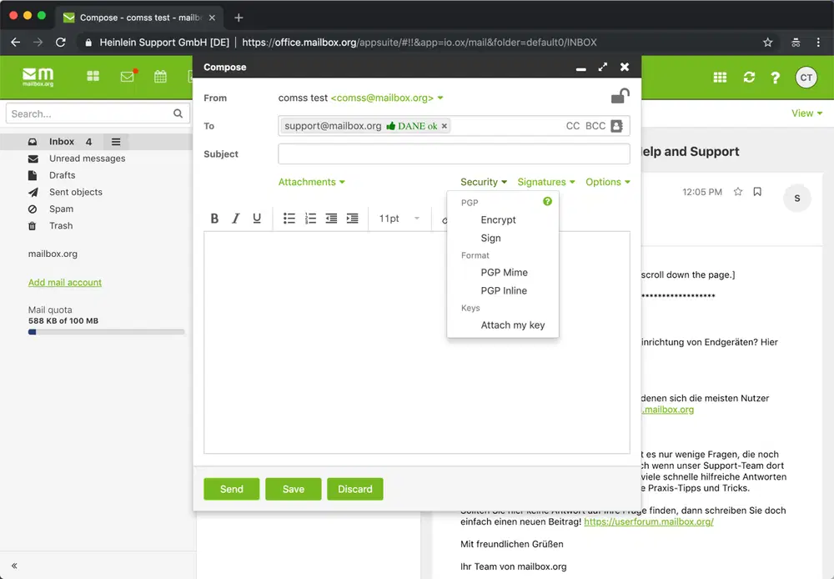Open the userforum.mailbox.org link
The image size is (834, 579).
(648, 521)
